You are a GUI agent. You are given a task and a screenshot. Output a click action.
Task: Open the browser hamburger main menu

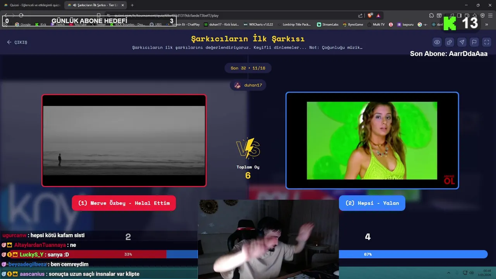[491, 15]
